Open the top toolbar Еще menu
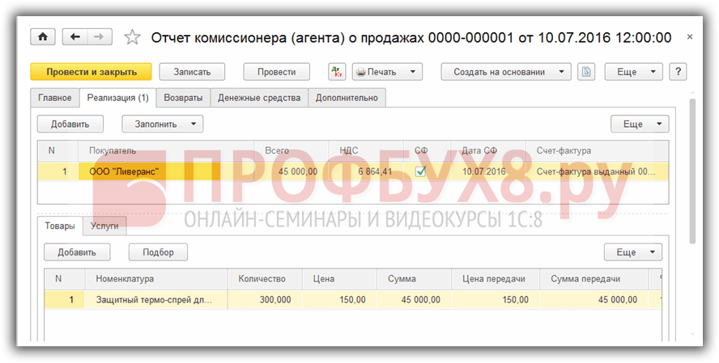This screenshot has height=363, width=719. click(x=633, y=72)
